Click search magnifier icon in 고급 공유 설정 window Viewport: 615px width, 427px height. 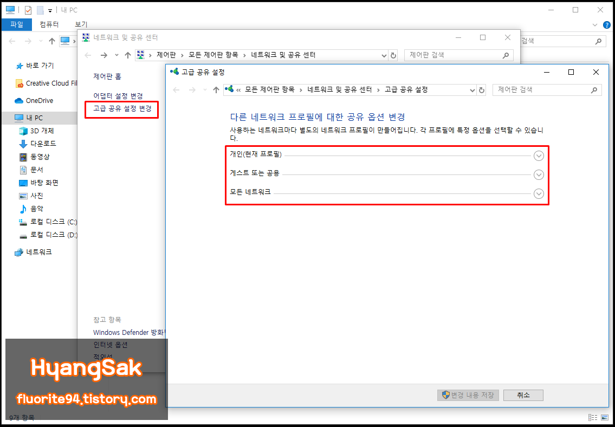pos(594,90)
